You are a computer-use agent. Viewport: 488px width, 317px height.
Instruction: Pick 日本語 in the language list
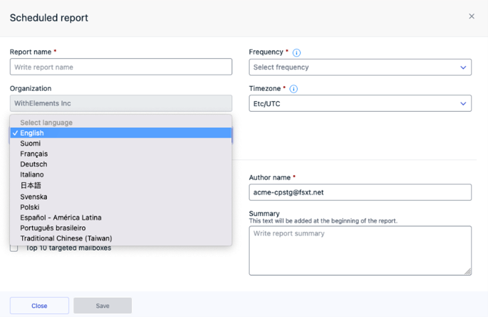(121, 186)
